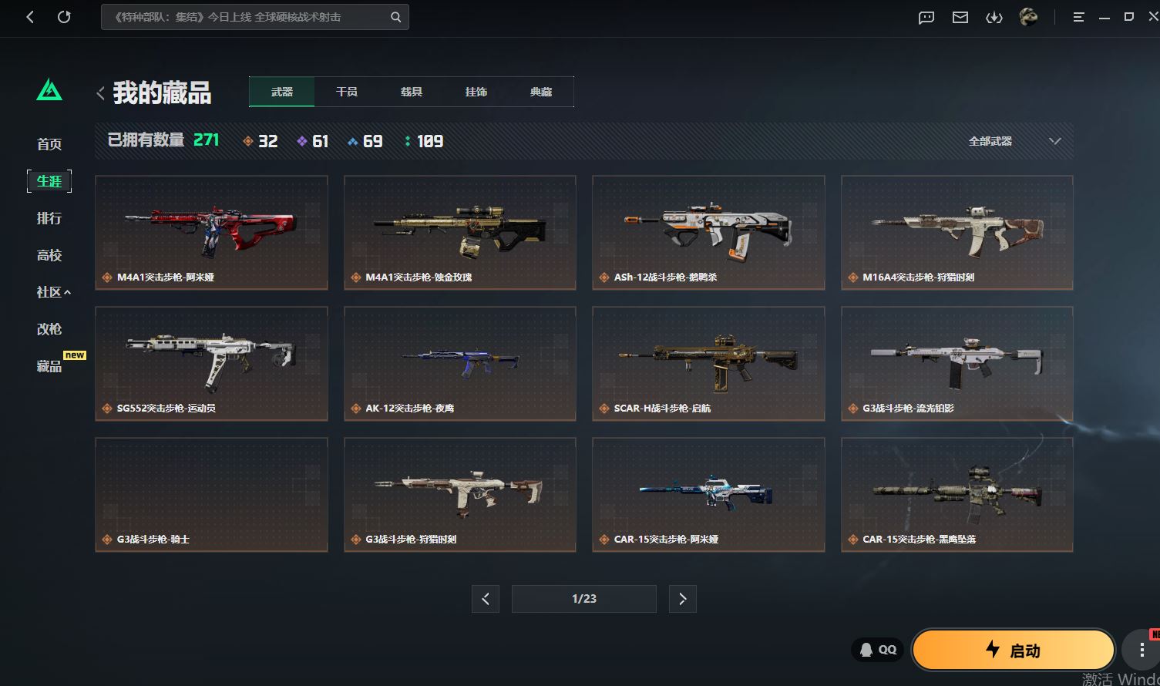Open the user avatar profile
The height and width of the screenshot is (686, 1160).
point(1028,17)
